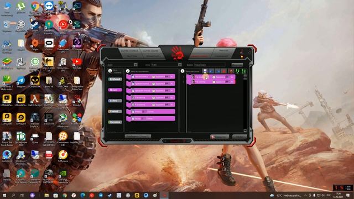Click the save floppy-disk icon in macro toolbar
Image resolution: width=354 pixels, height=199 pixels.
coord(205,71)
